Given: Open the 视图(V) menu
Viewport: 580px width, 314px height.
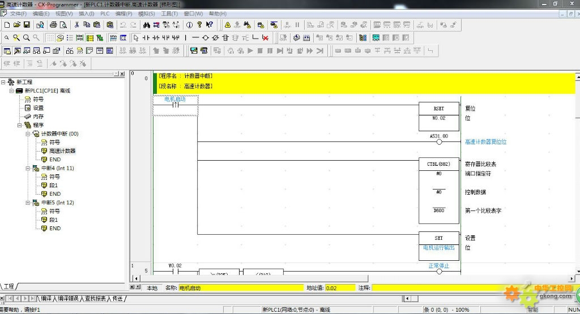Looking at the screenshot, I should tap(63, 14).
